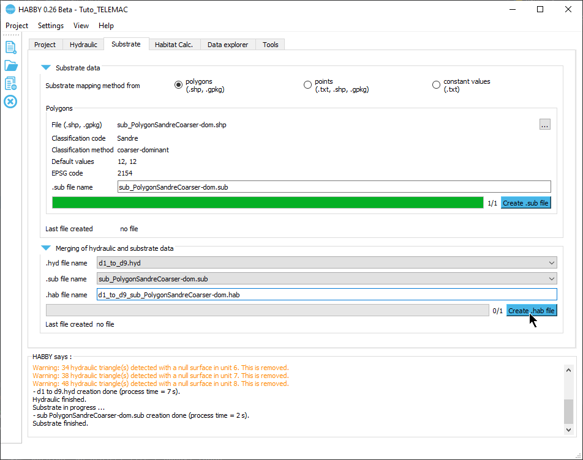This screenshot has height=460, width=583.
Task: Click the HABBY logo in title bar
Action: click(10, 10)
